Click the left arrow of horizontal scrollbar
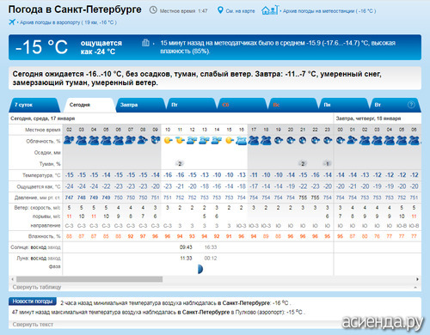The image size is (430, 335). click(x=12, y=279)
